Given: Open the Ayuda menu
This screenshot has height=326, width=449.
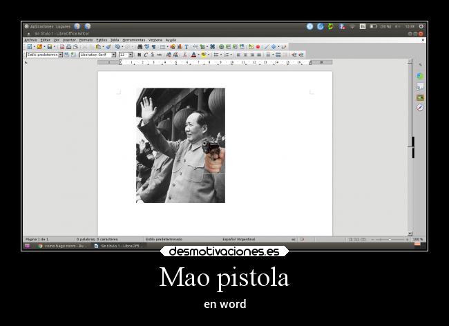Looking at the screenshot, I should 171,40.
